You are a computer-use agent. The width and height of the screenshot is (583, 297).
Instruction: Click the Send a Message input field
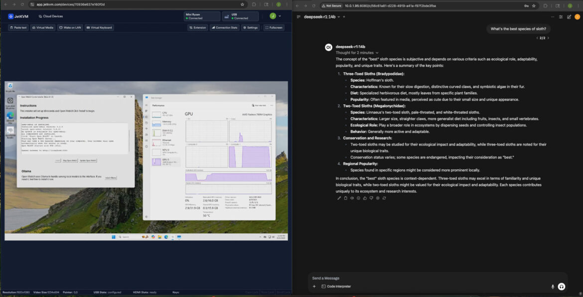click(429, 278)
